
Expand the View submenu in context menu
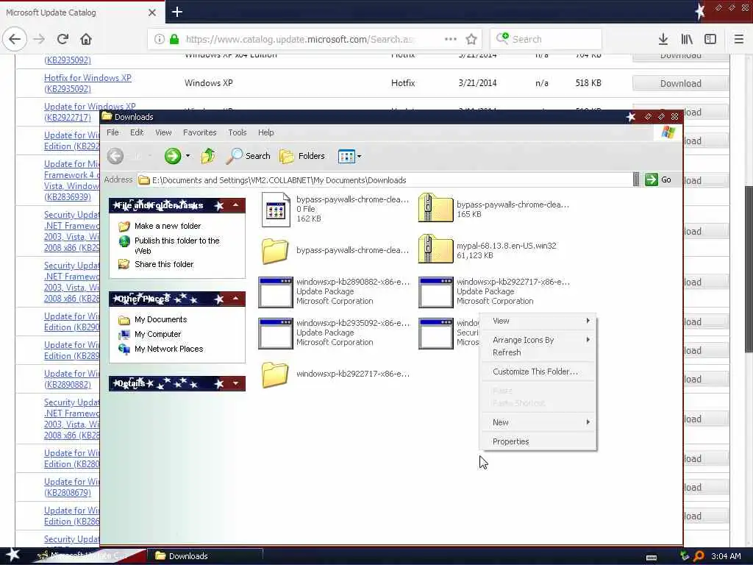(x=538, y=321)
